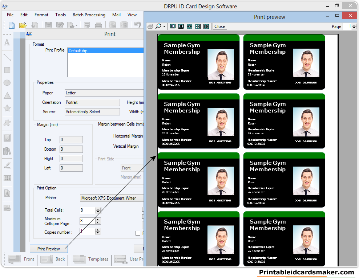Open the Paper size dropdown
Image resolution: width=359 pixels, height=278 pixels.
pyautogui.click(x=104, y=93)
